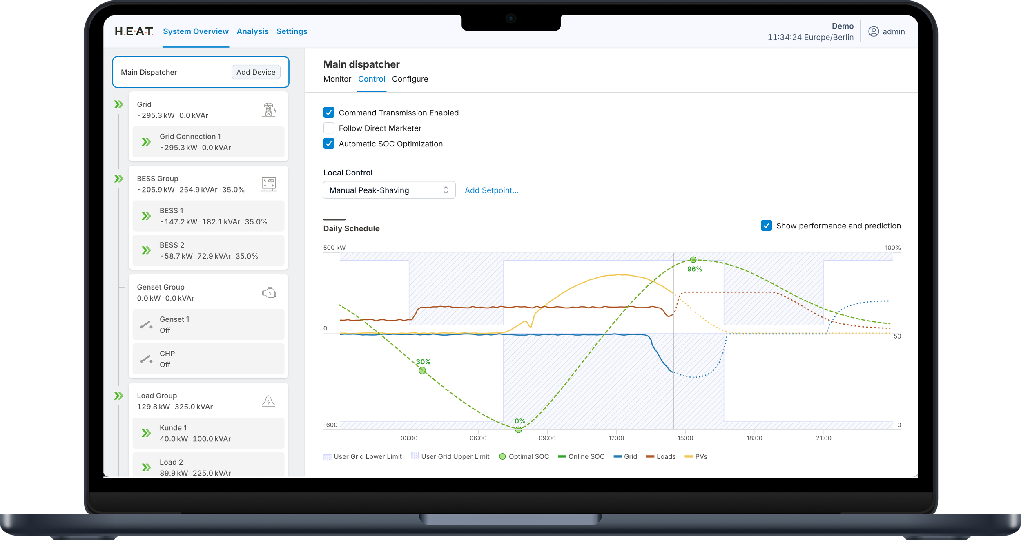Click the Genset Group engine icon
The height and width of the screenshot is (540, 1021).
coord(269,293)
